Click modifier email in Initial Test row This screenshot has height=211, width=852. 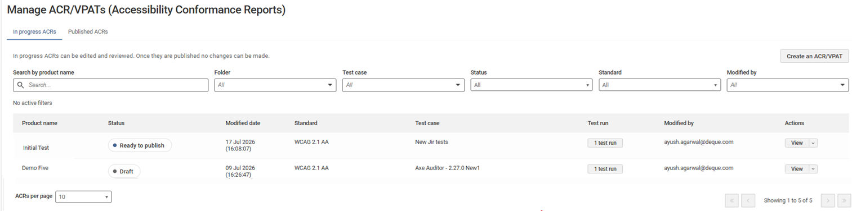point(698,142)
